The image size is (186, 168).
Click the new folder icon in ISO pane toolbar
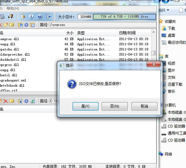point(5,25)
